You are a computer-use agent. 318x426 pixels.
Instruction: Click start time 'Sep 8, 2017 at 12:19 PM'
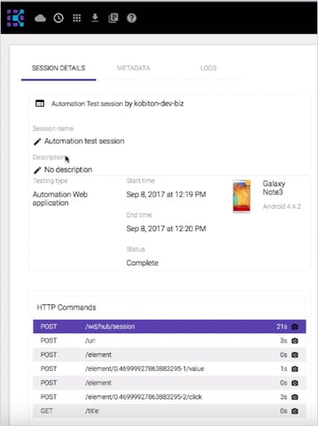click(x=166, y=195)
